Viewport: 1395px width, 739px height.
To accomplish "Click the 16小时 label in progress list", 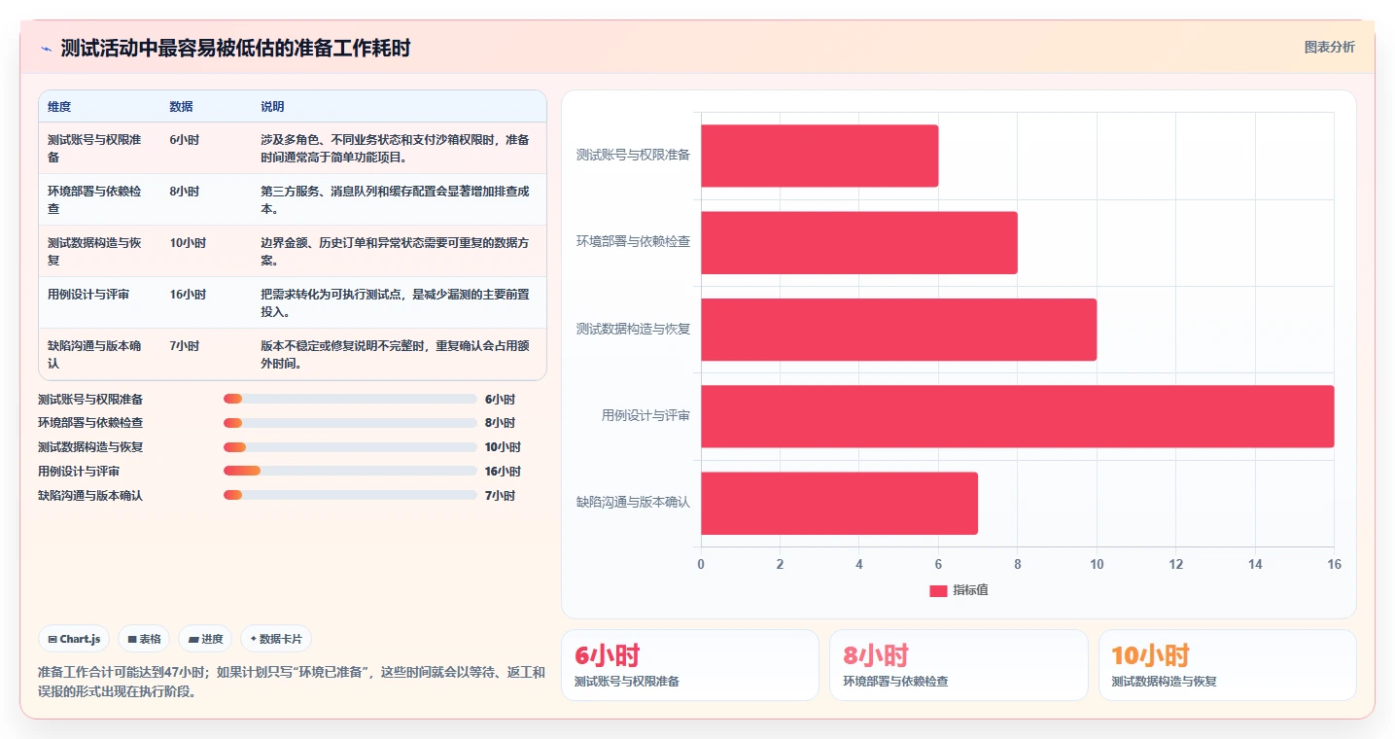I will (503, 472).
